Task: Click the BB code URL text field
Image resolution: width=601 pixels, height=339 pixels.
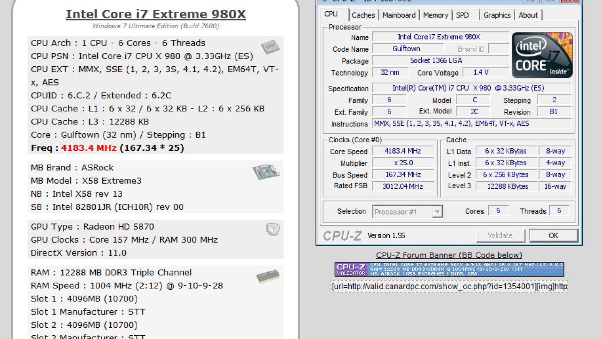Action: coord(449,286)
